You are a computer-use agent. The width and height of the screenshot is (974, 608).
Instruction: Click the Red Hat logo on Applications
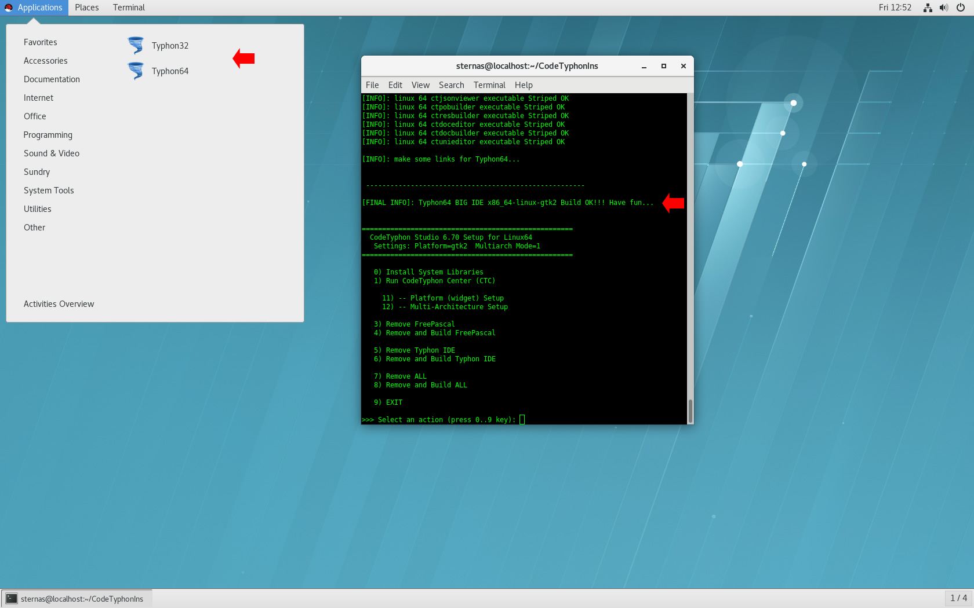[x=9, y=8]
